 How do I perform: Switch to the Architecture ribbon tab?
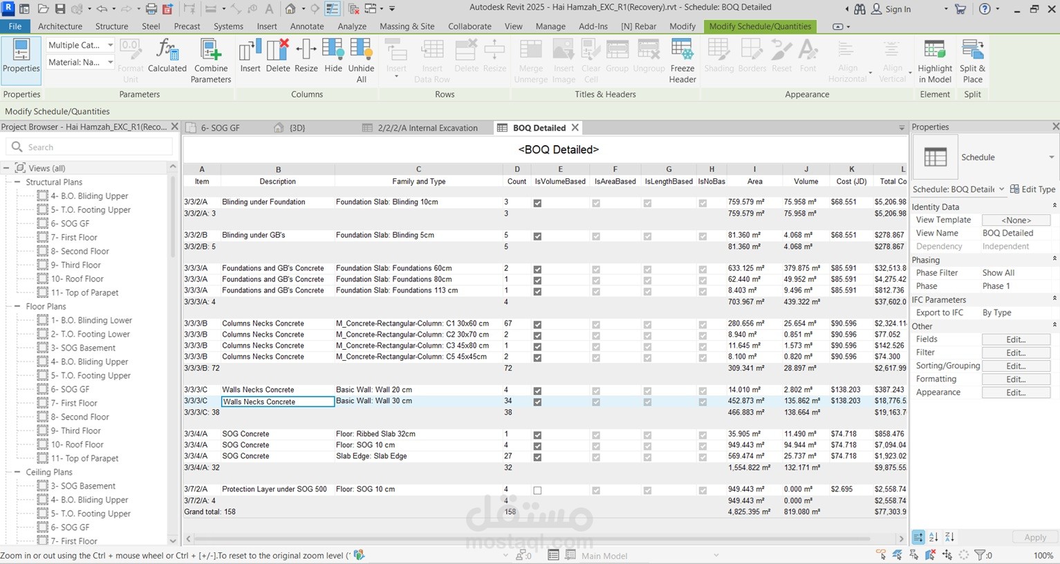[60, 26]
